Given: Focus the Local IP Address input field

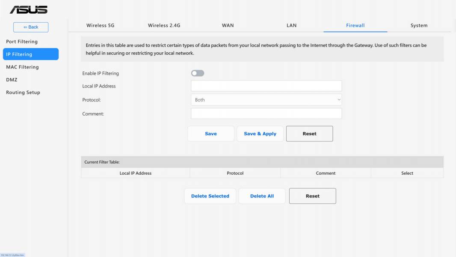Looking at the screenshot, I should point(266,86).
